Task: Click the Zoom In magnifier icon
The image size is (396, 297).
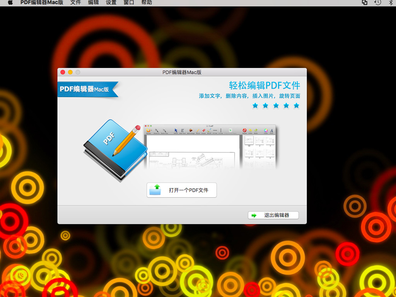Action: click(156, 130)
